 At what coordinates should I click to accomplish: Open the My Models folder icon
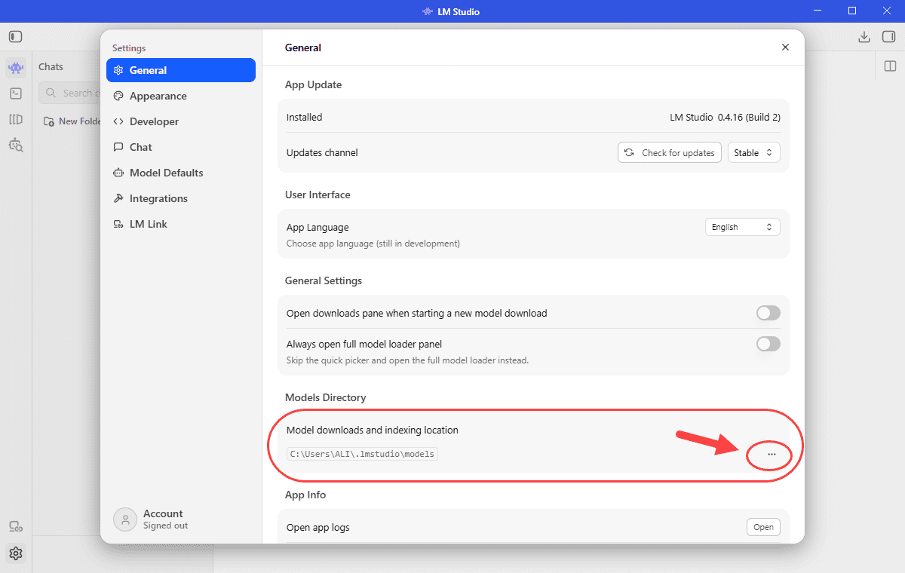click(16, 119)
